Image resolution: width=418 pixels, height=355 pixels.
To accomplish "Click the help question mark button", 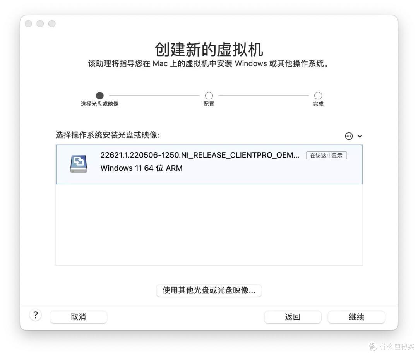I will (x=36, y=315).
